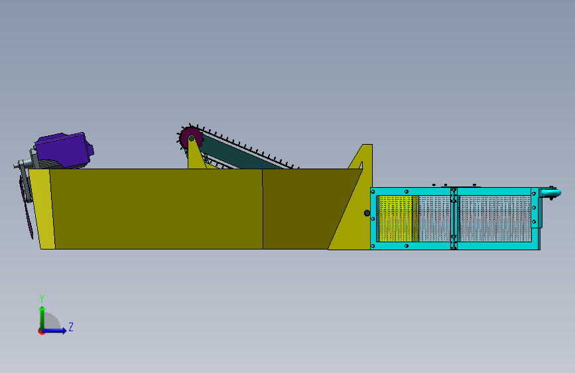The width and height of the screenshot is (575, 373).
Task: Select the yellow mesh screen section
Action: pos(395,219)
